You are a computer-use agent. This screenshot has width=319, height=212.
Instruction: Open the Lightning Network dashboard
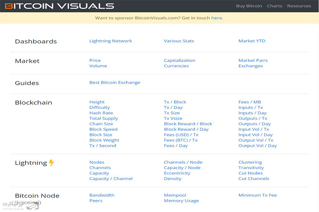tap(111, 41)
